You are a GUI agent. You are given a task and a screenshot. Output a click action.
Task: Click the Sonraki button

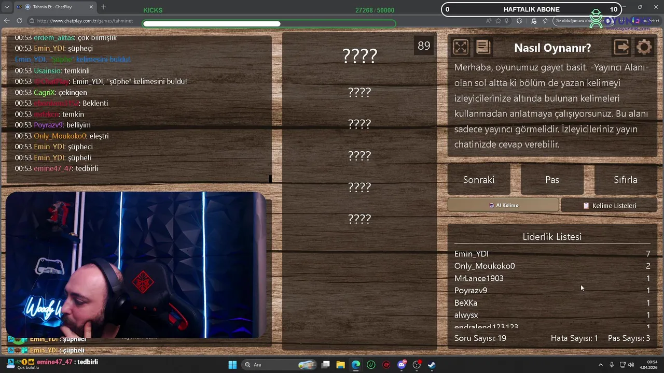478,180
